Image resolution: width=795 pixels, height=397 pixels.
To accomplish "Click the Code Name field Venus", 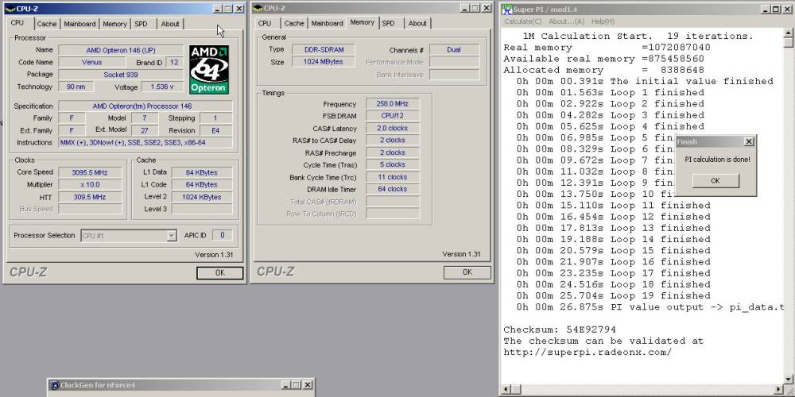I will (x=91, y=62).
